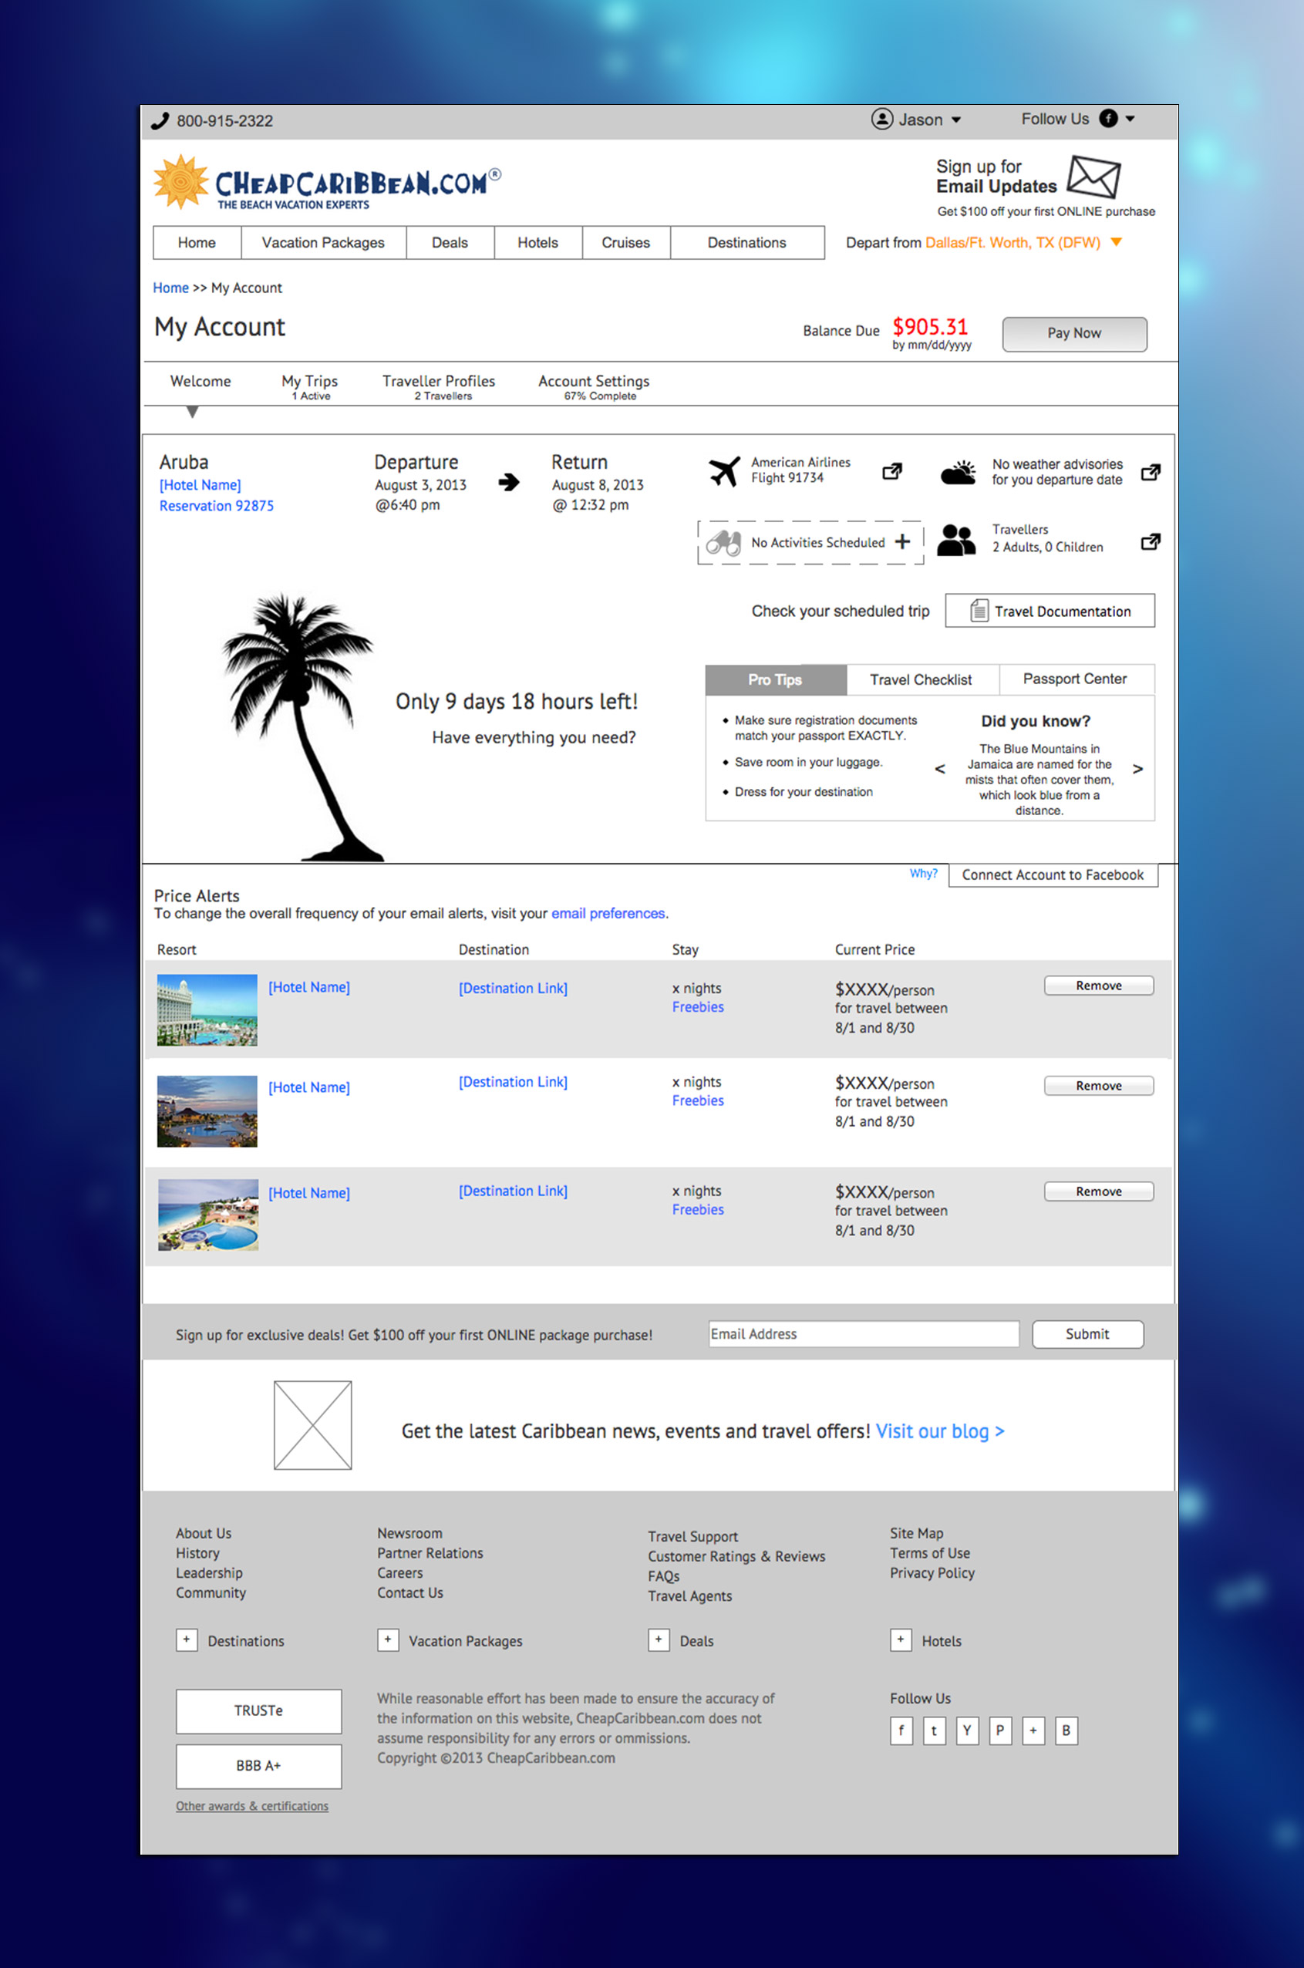Image resolution: width=1304 pixels, height=1968 pixels.
Task: Click Freebies link in first alert row
Action: 698,1008
